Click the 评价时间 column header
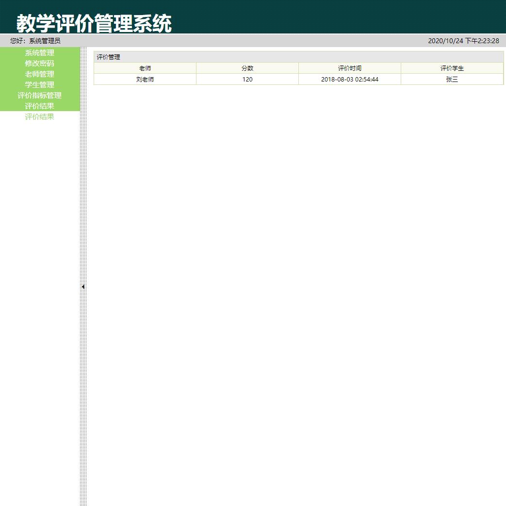506x506 pixels. [349, 68]
